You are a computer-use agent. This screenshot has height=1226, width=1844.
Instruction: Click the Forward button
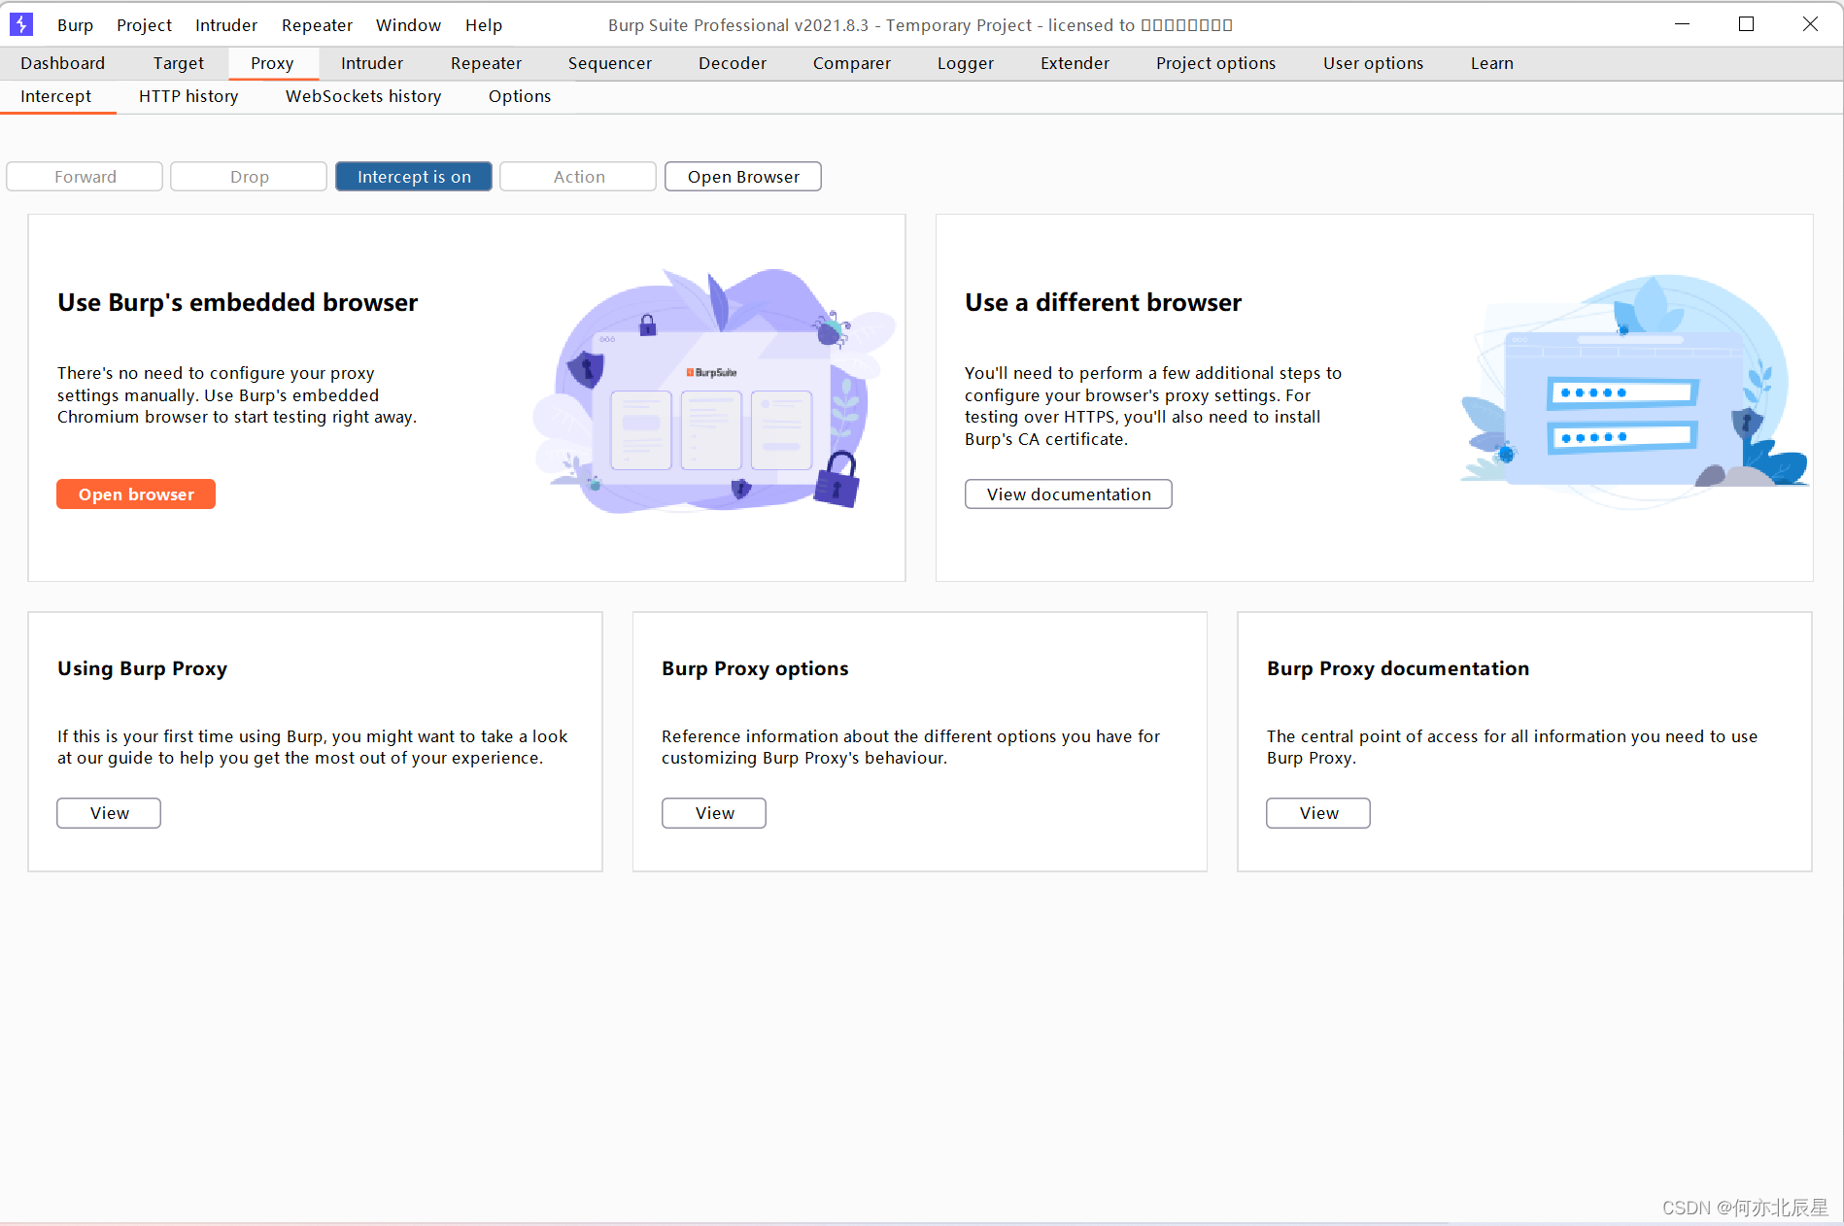(x=85, y=177)
